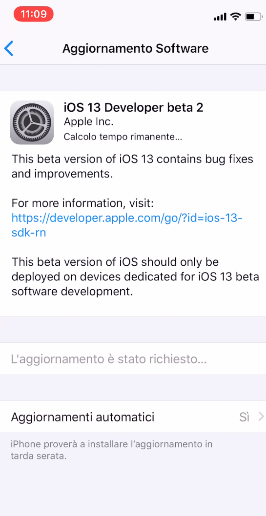Tap the blue back arrow

[x=9, y=48]
